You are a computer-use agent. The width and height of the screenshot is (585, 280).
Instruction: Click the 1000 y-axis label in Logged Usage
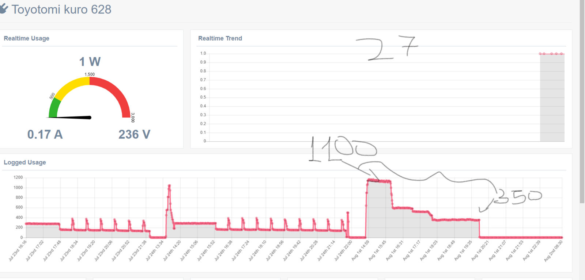tap(18, 187)
